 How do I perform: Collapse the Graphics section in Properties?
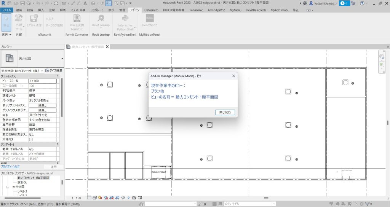click(58, 76)
